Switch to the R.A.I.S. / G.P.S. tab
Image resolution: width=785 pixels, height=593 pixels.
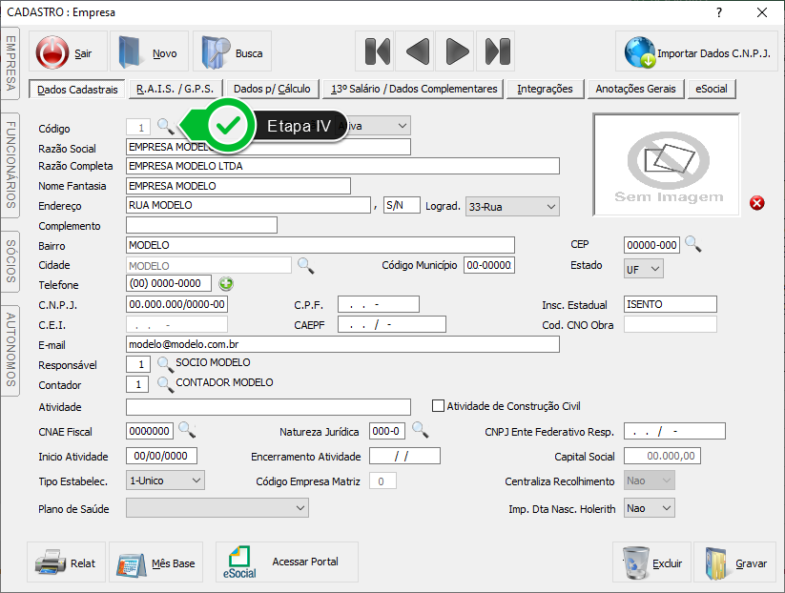[x=175, y=89]
